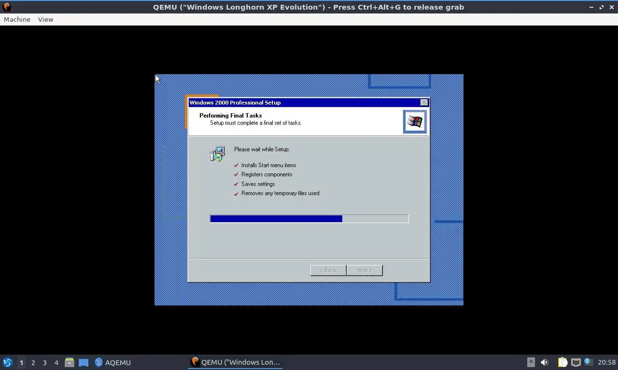Close the QEMU window
Viewport: 618px width, 370px height.
click(x=612, y=7)
